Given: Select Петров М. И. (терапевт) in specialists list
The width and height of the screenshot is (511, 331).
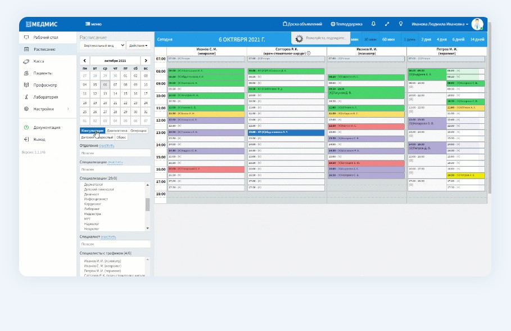Looking at the screenshot, I should (x=102, y=271).
